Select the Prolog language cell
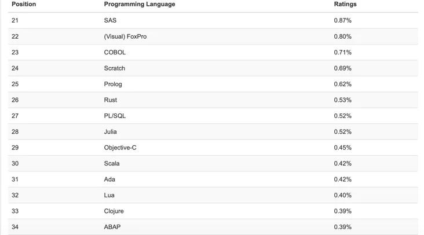Viewport: 424px width, 235px height. pyautogui.click(x=113, y=84)
